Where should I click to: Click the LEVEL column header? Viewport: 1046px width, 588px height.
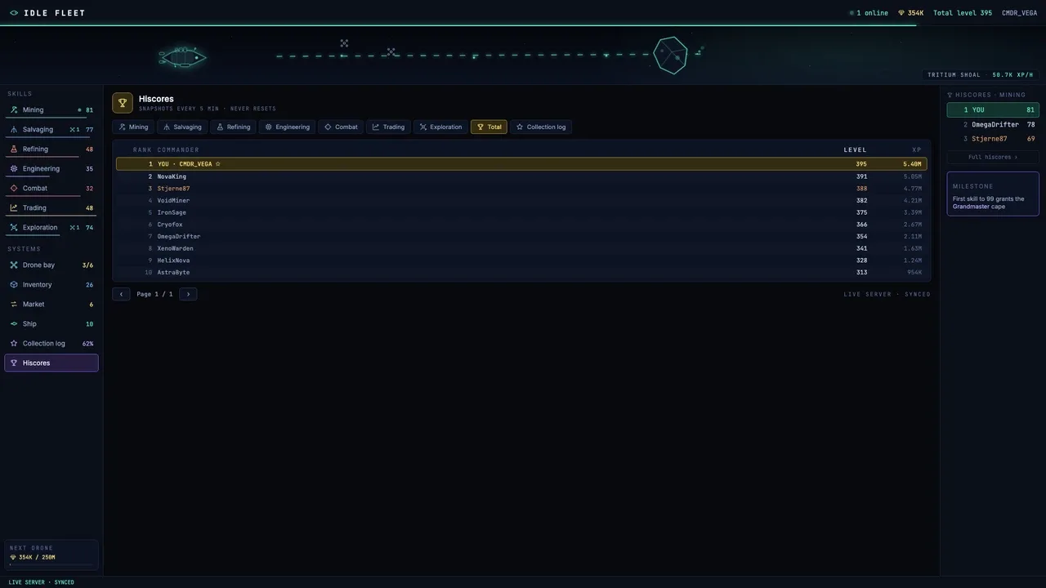coord(856,150)
